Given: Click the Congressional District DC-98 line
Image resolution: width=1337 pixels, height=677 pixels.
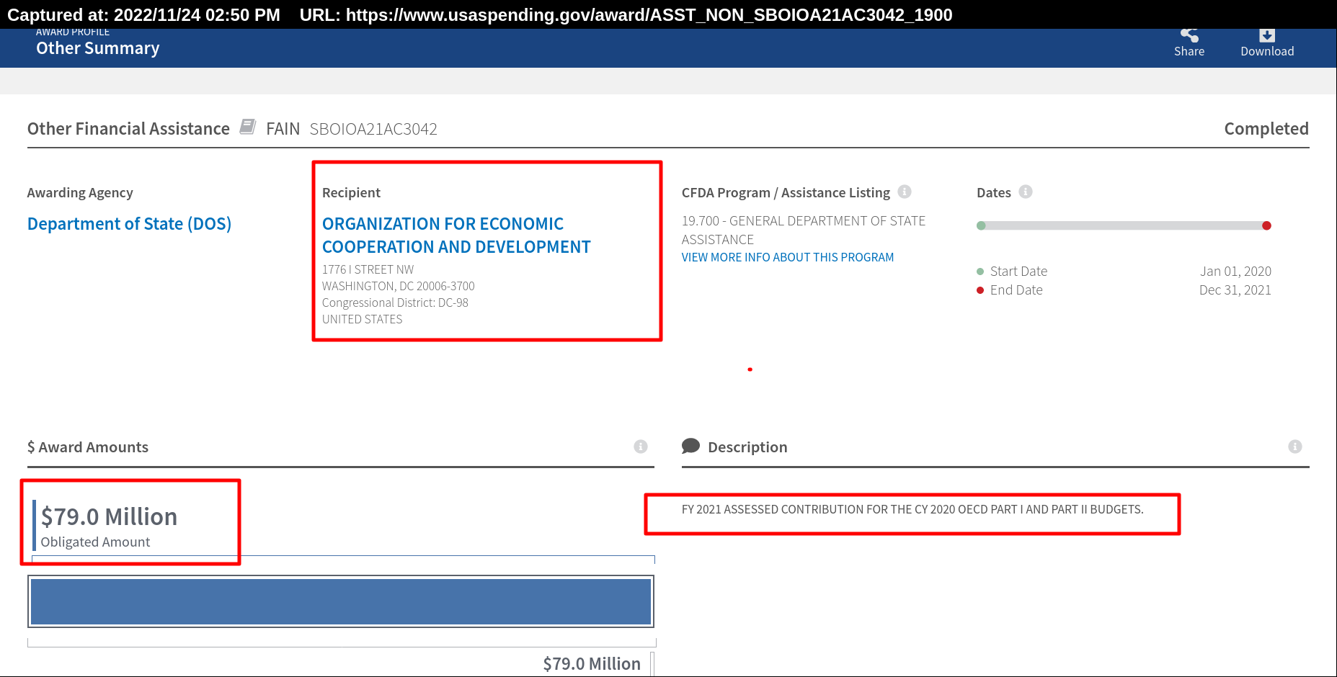Looking at the screenshot, I should click(x=395, y=302).
